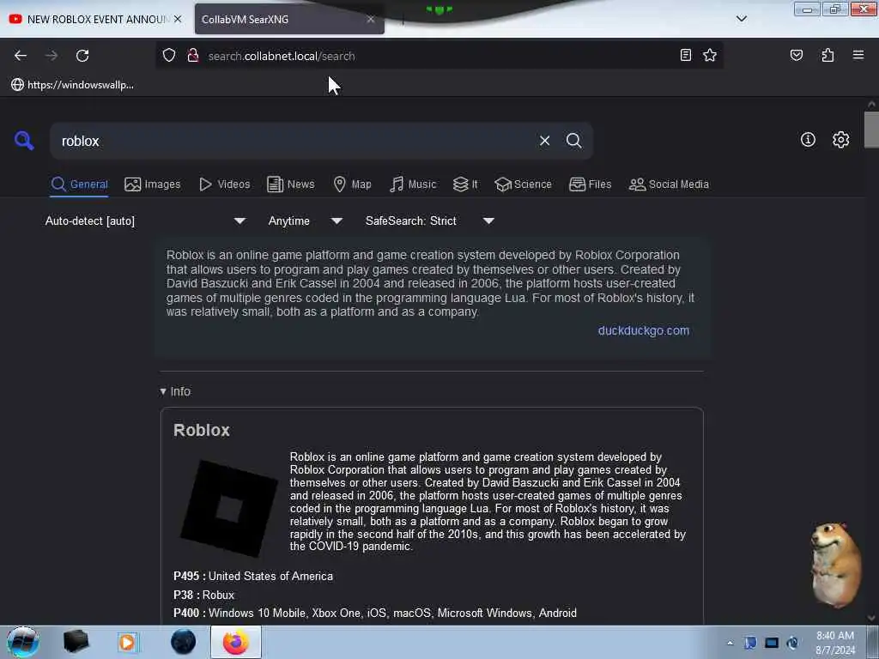Click the Firefox taskbar button
This screenshot has height=659, width=879.
(236, 642)
